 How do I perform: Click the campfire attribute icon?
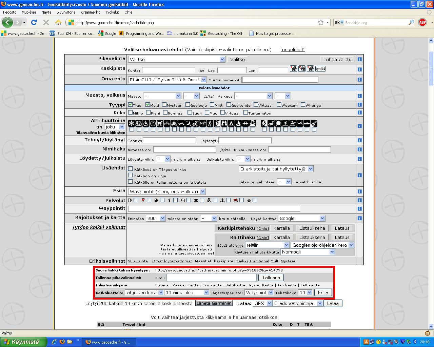point(238,123)
